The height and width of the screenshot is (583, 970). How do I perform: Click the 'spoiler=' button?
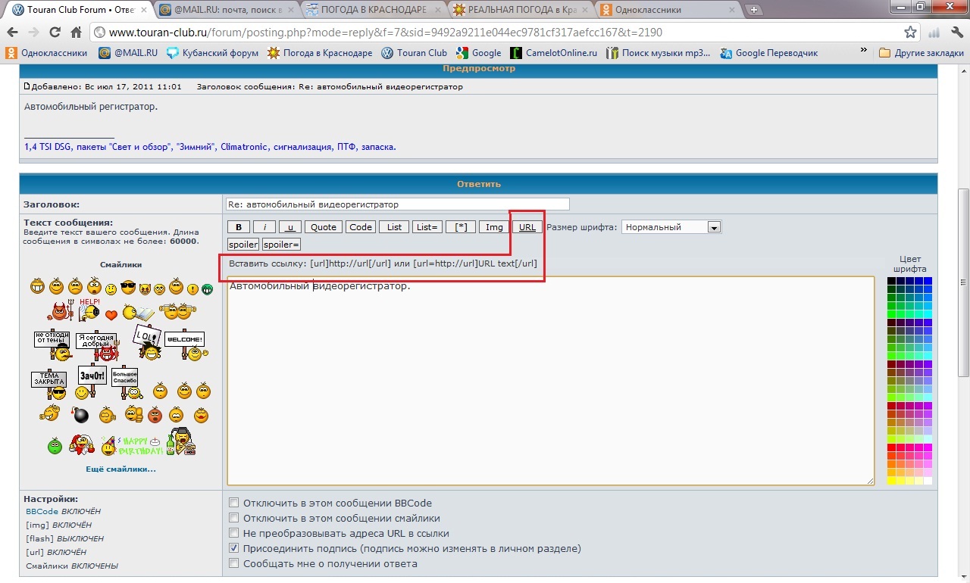pos(281,245)
